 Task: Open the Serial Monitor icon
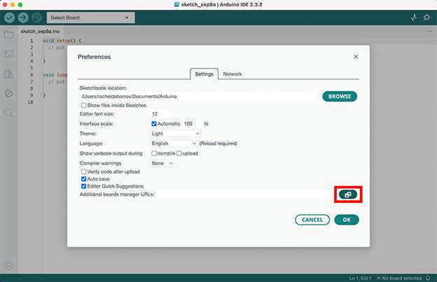coord(426,17)
